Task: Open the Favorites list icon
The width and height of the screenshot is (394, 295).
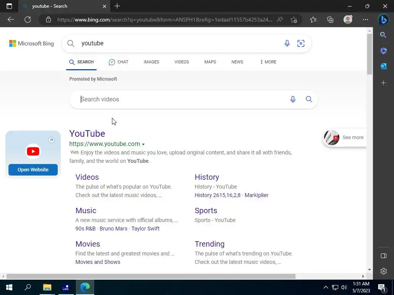Action: pyautogui.click(x=313, y=20)
